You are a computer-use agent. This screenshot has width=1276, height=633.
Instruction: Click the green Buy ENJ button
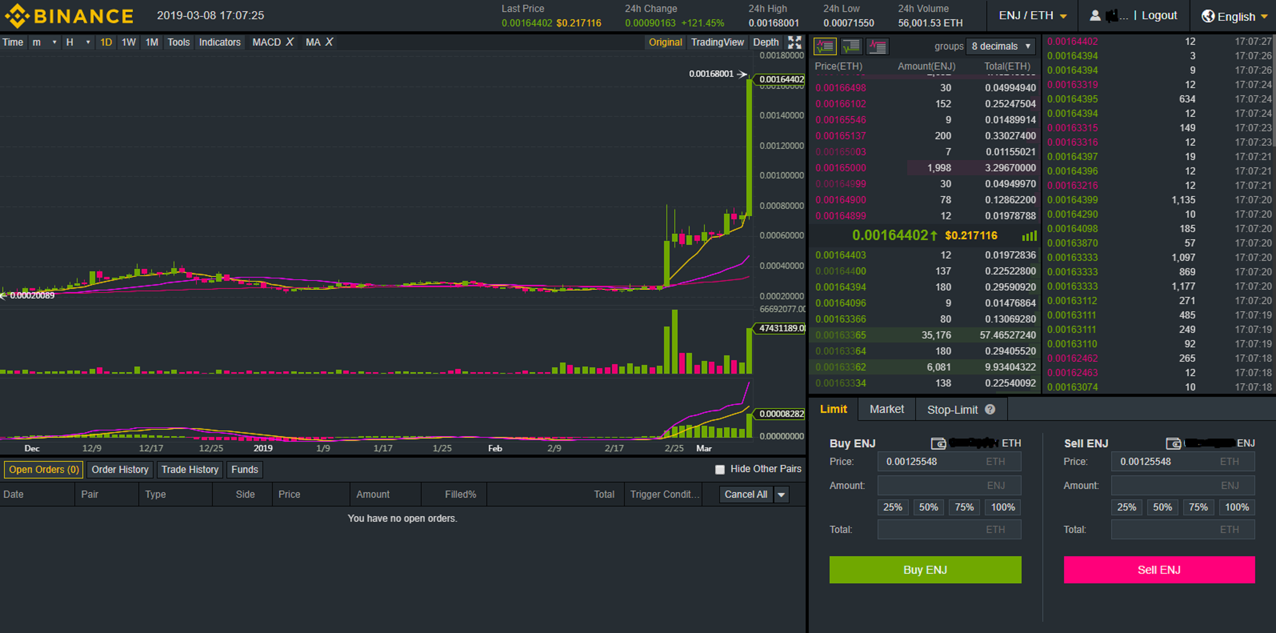[x=925, y=570]
